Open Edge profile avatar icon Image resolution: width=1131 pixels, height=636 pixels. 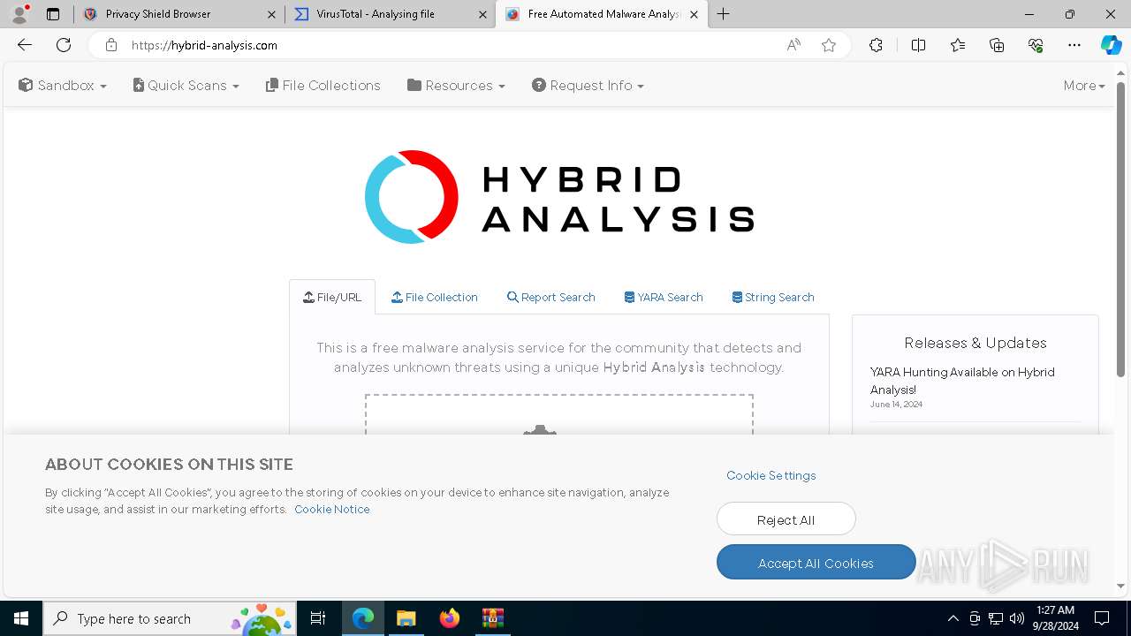(19, 14)
